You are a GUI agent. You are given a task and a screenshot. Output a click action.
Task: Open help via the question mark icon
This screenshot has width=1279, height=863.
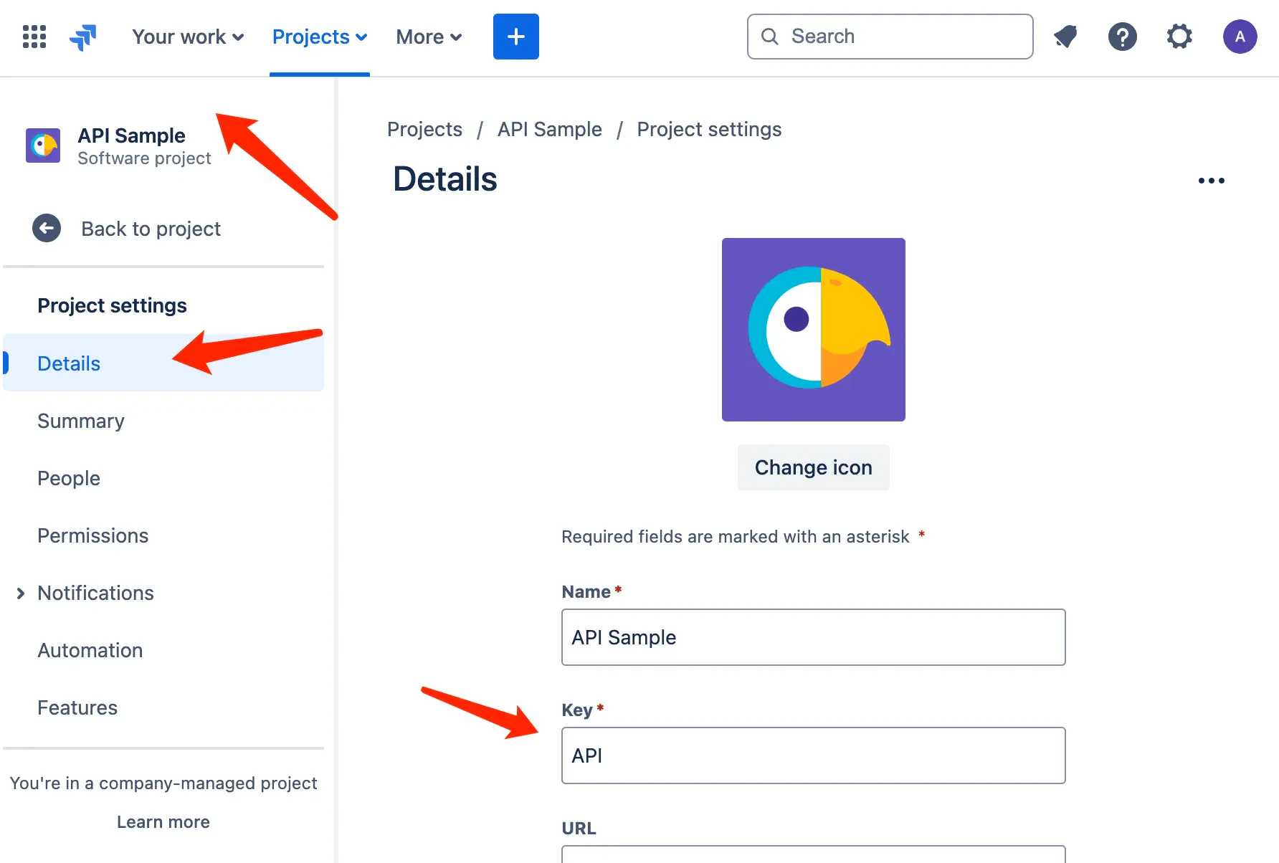pyautogui.click(x=1122, y=37)
